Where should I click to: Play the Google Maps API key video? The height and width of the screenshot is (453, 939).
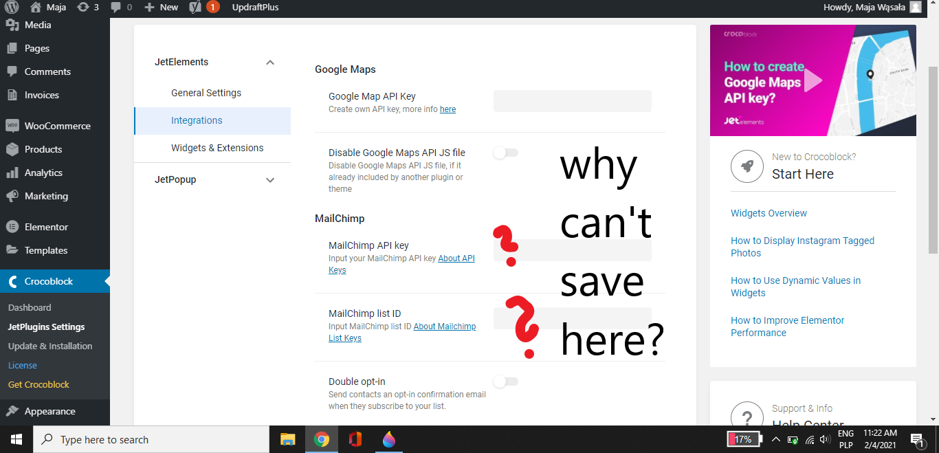pos(813,80)
